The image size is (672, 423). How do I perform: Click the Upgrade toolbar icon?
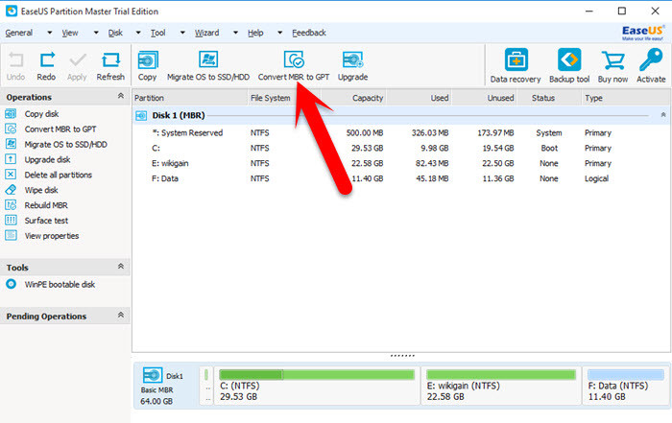(352, 61)
